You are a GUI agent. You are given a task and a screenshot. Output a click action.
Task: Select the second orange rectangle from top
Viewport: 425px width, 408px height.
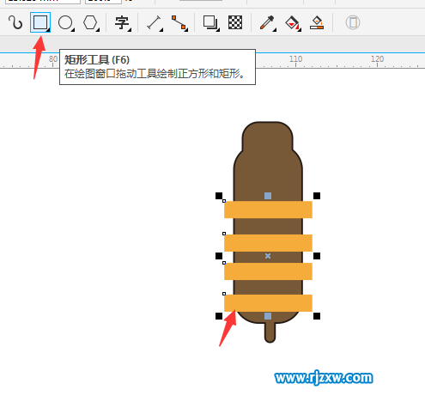tap(268, 243)
